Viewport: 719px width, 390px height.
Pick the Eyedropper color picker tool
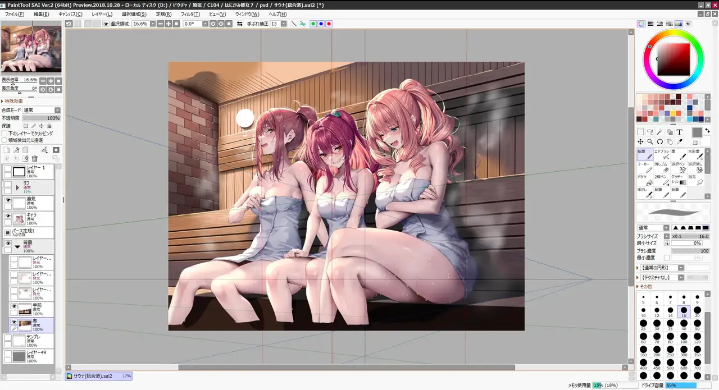pyautogui.click(x=679, y=142)
